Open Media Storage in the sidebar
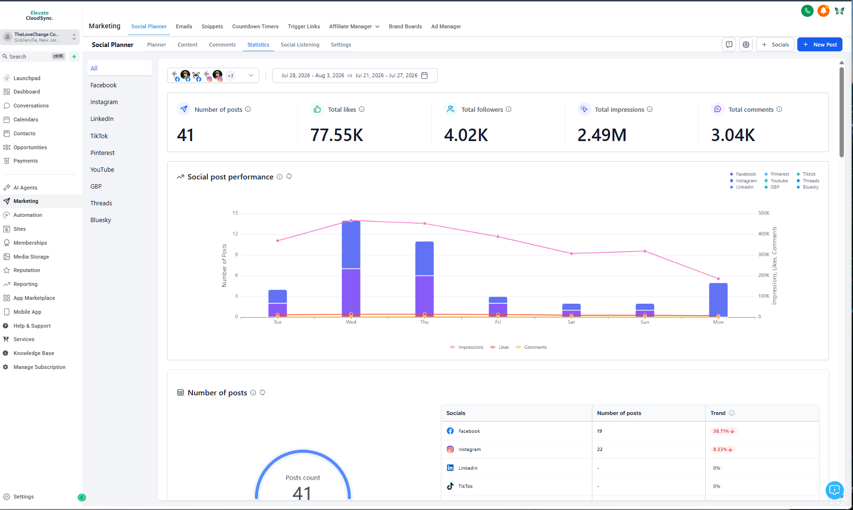This screenshot has width=853, height=510. click(x=31, y=257)
